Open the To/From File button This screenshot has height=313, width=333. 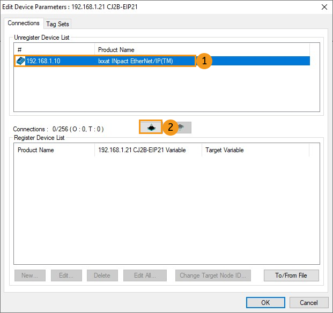291,275
